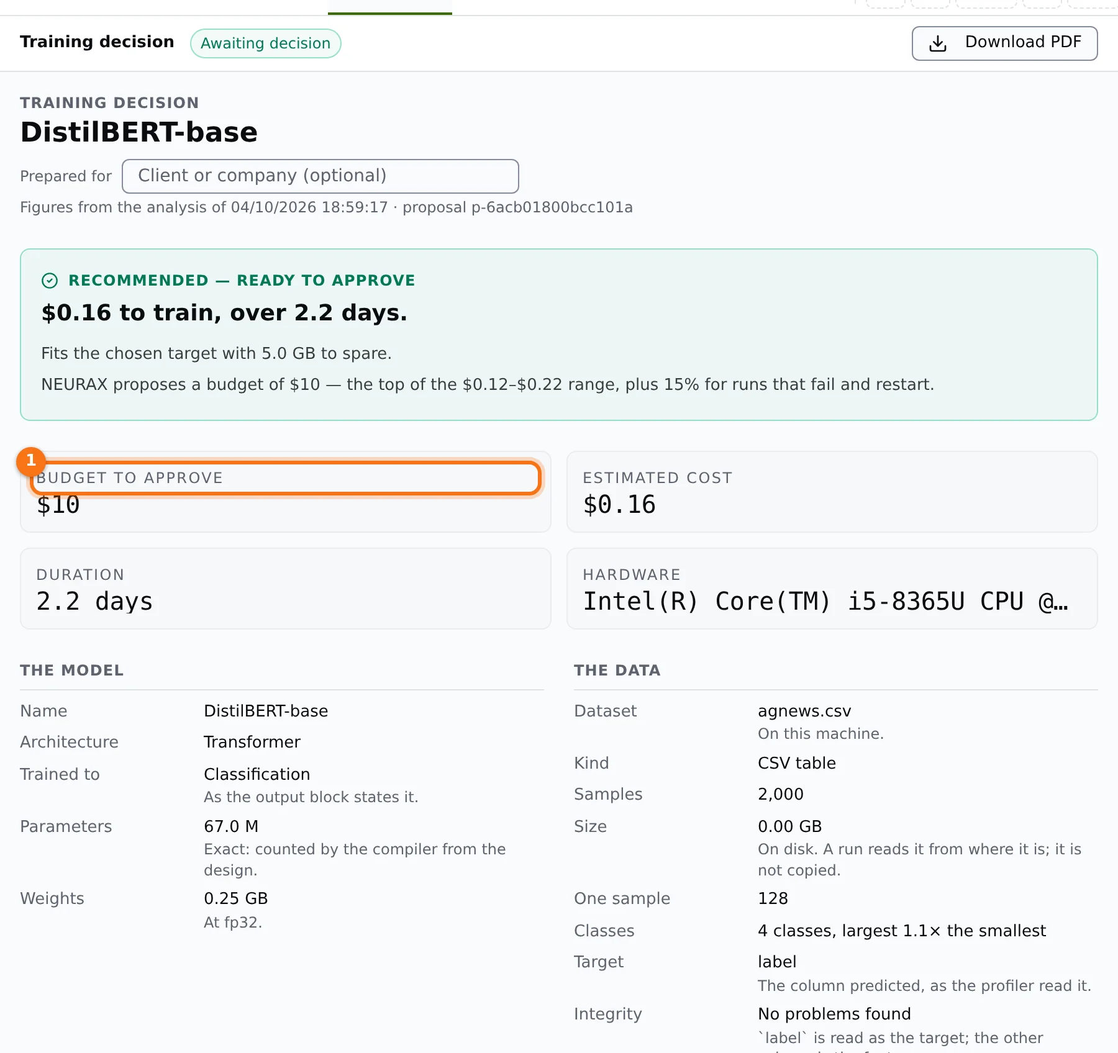
Task: Click the Transformer architecture value
Action: (252, 742)
